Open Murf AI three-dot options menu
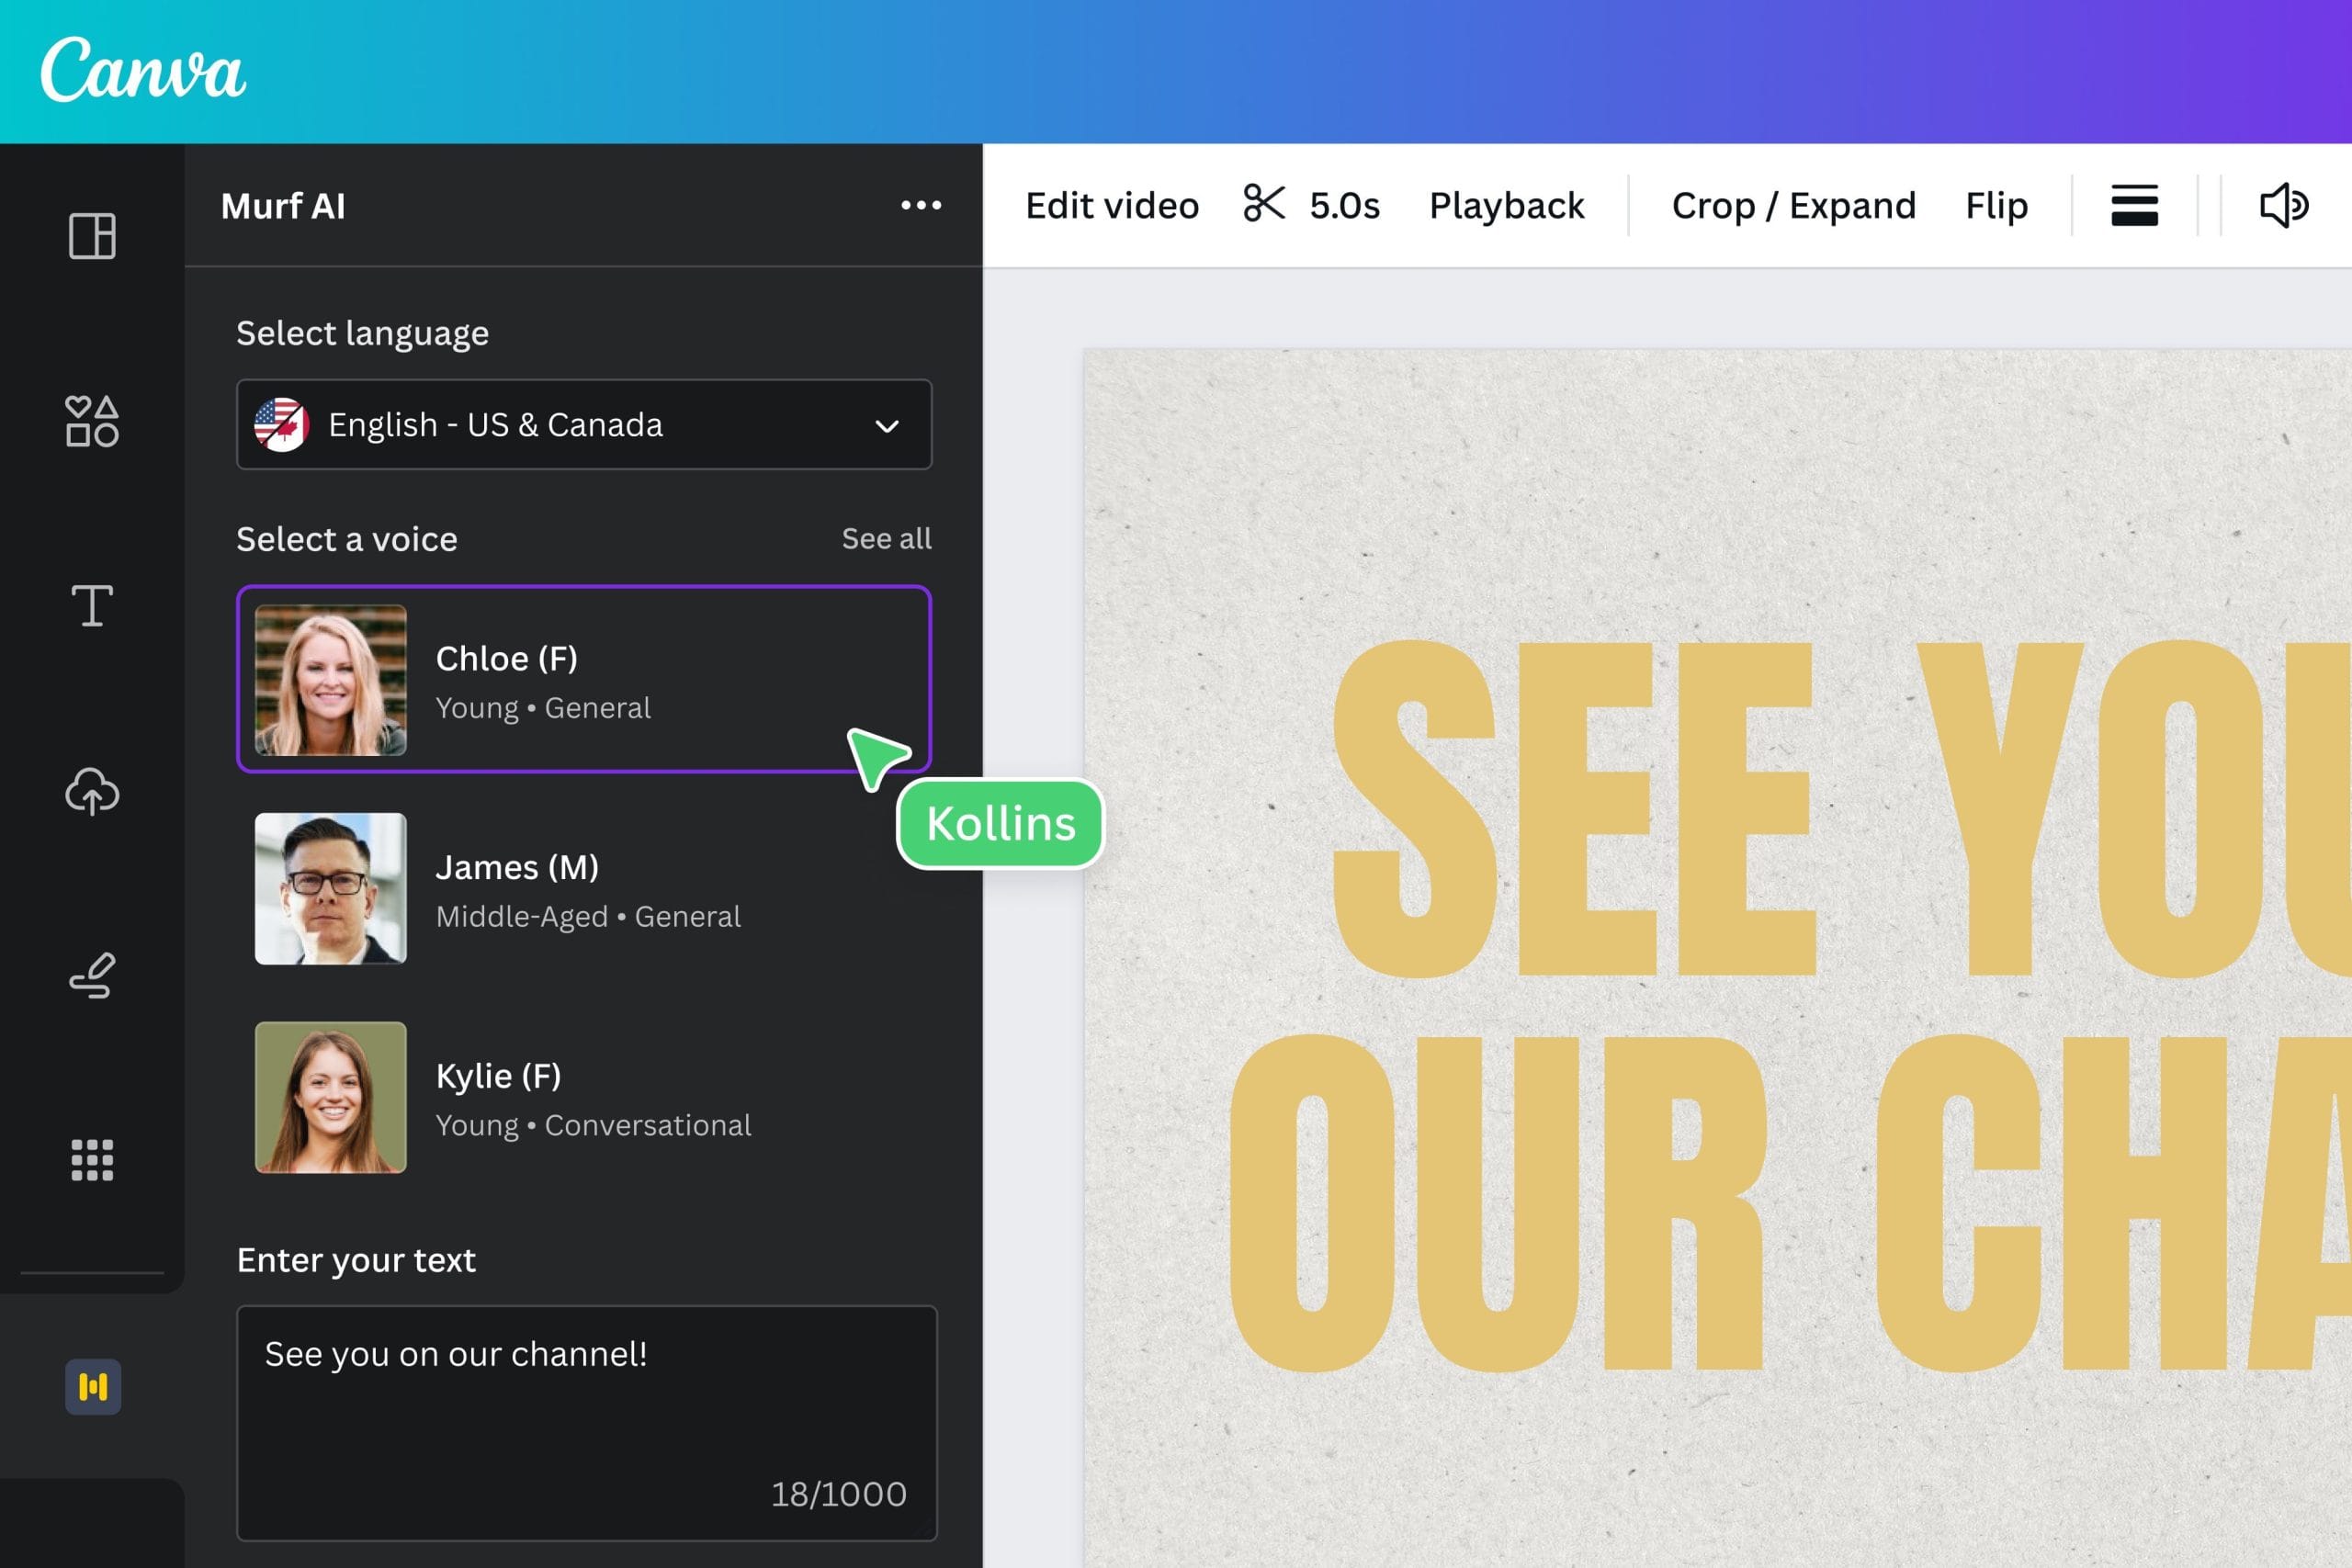2352x1568 pixels. [920, 205]
